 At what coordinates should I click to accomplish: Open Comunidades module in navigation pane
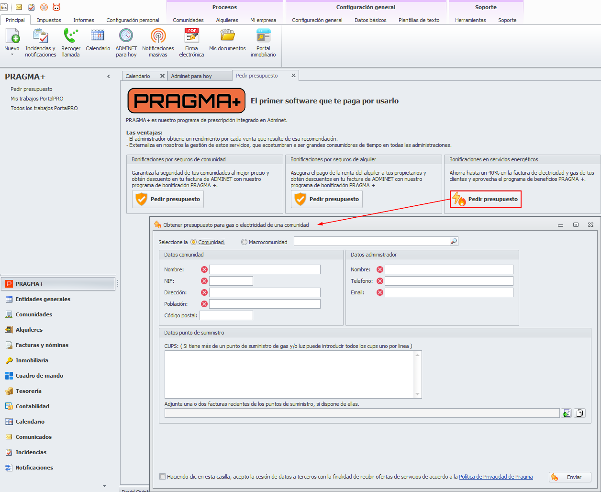coord(58,314)
